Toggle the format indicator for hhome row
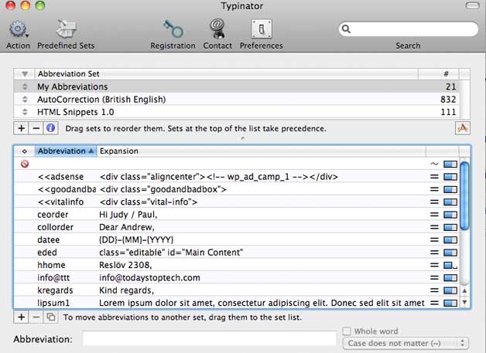This screenshot has width=486, height=353. [450, 265]
